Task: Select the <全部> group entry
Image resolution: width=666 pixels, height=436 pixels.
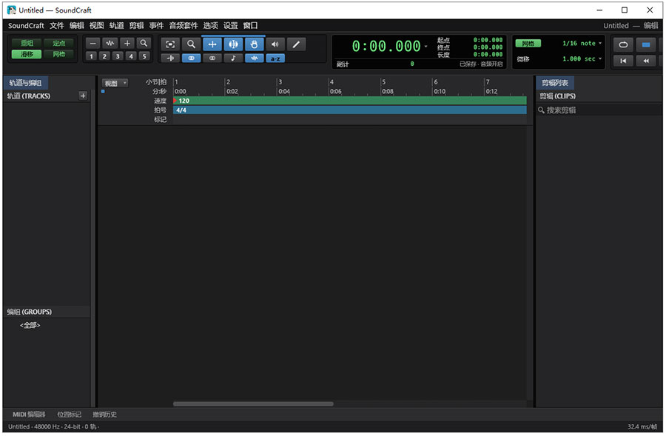Action: click(30, 325)
